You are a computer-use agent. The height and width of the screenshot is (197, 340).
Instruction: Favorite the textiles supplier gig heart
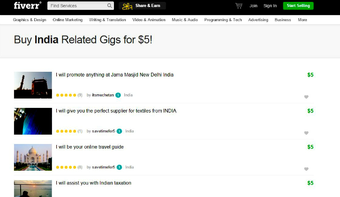click(306, 133)
